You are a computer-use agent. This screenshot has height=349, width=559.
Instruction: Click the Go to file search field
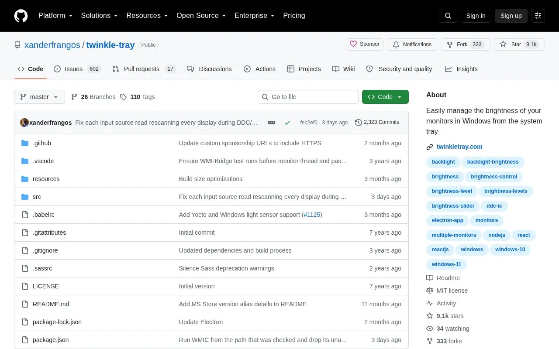pos(308,97)
